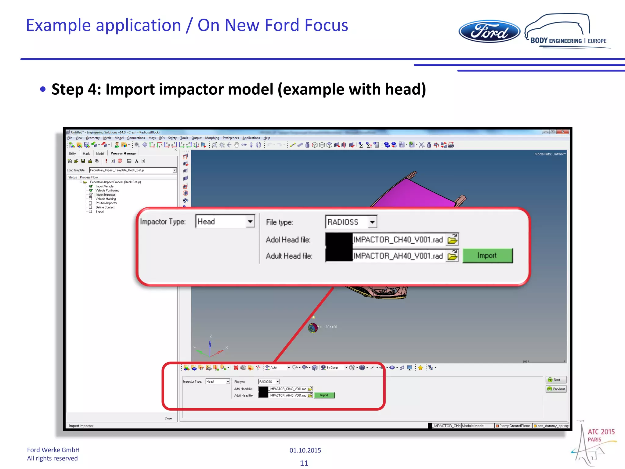
Task: Click the circled mesh icon on vertical toolbar
Action: coord(186,193)
